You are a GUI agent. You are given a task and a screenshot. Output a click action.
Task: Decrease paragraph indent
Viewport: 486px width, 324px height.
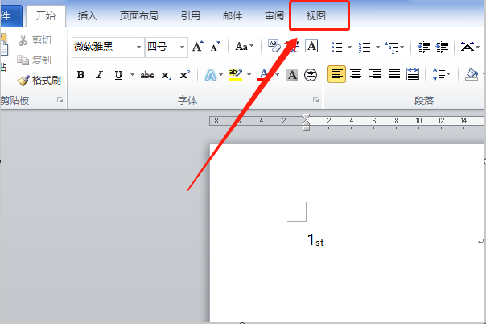pos(424,47)
